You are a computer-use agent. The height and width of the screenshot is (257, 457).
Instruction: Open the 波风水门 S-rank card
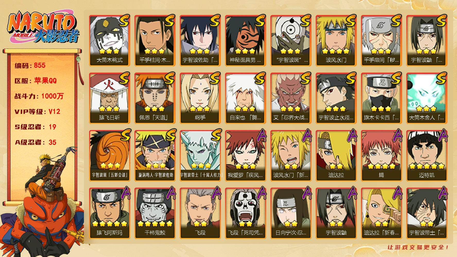(x=336, y=41)
